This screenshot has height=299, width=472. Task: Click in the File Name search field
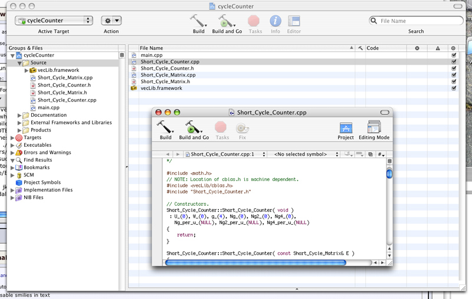pyautogui.click(x=416, y=21)
